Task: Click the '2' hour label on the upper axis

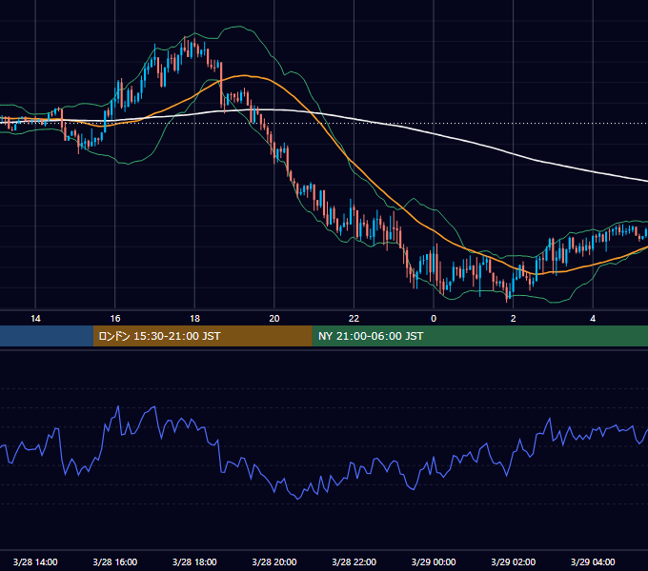Action: 514,319
